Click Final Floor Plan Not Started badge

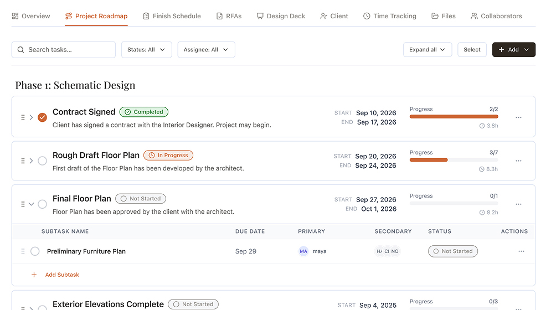tap(141, 199)
